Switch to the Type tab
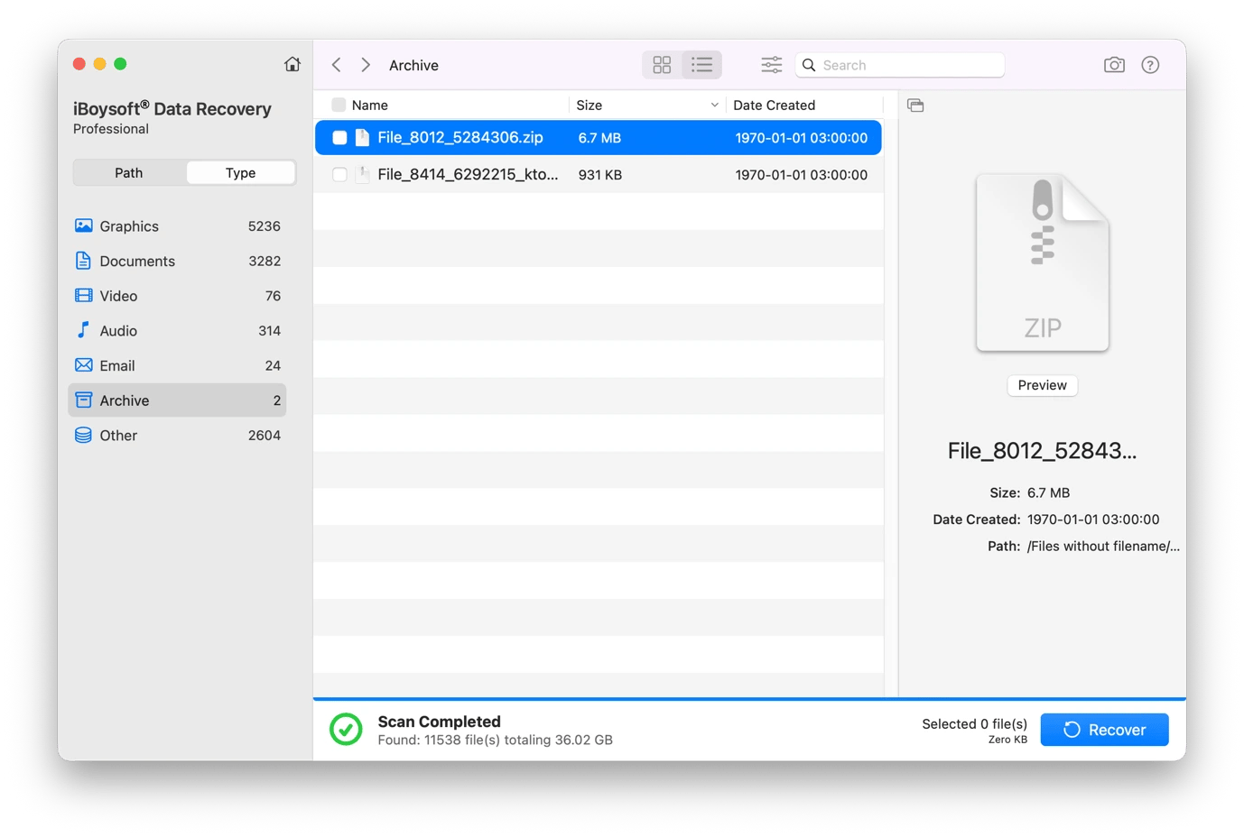The width and height of the screenshot is (1244, 837). point(240,173)
